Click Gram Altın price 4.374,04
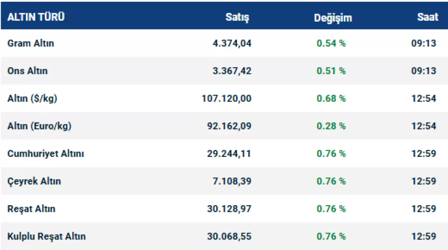 coord(232,43)
